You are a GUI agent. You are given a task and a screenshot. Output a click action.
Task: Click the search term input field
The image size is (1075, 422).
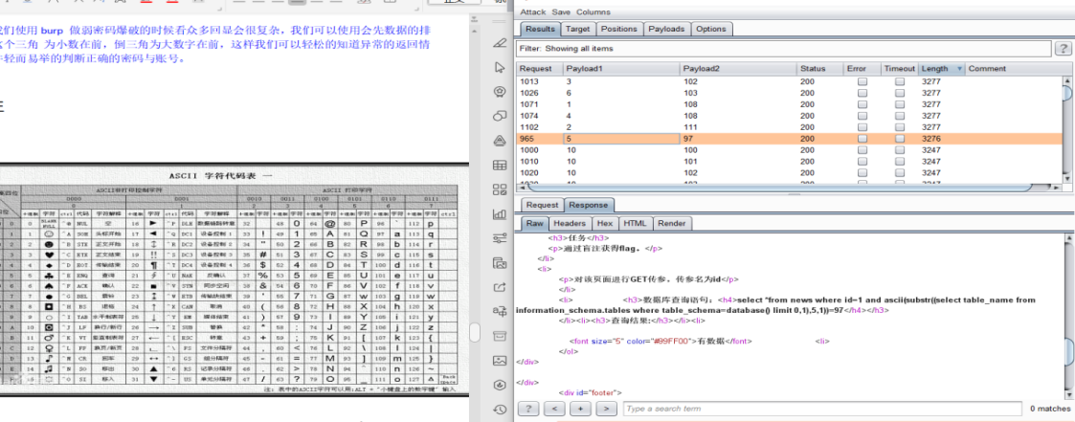point(821,409)
